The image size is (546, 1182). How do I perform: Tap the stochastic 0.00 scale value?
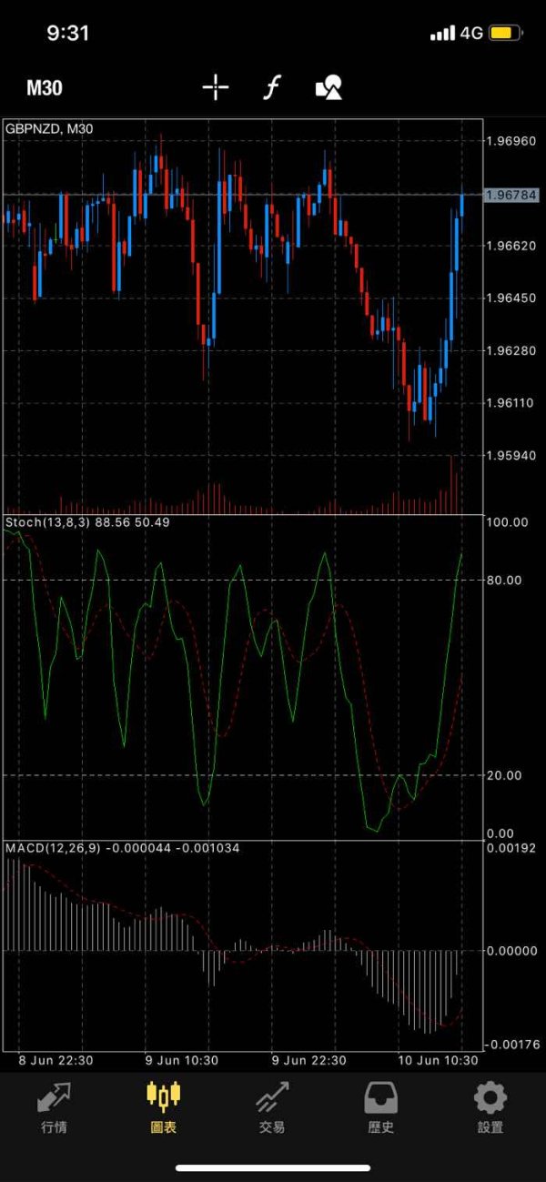click(x=500, y=833)
